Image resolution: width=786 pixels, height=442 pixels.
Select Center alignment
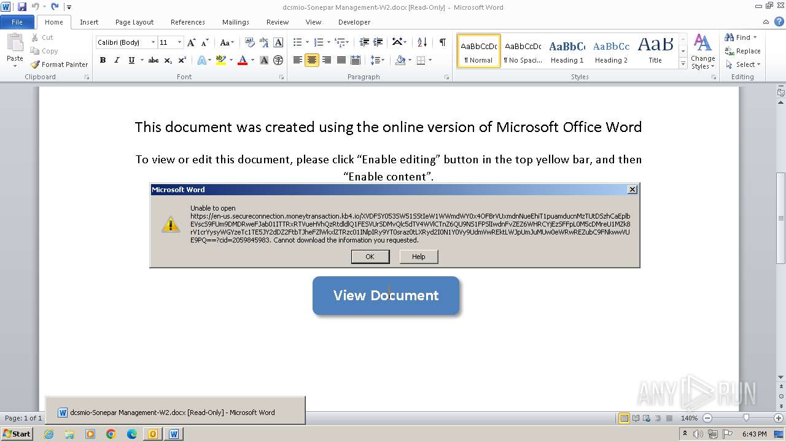tap(312, 60)
